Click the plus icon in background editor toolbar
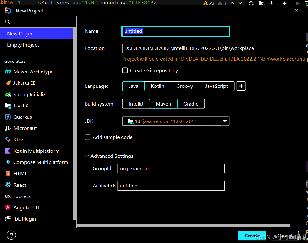 284,3
